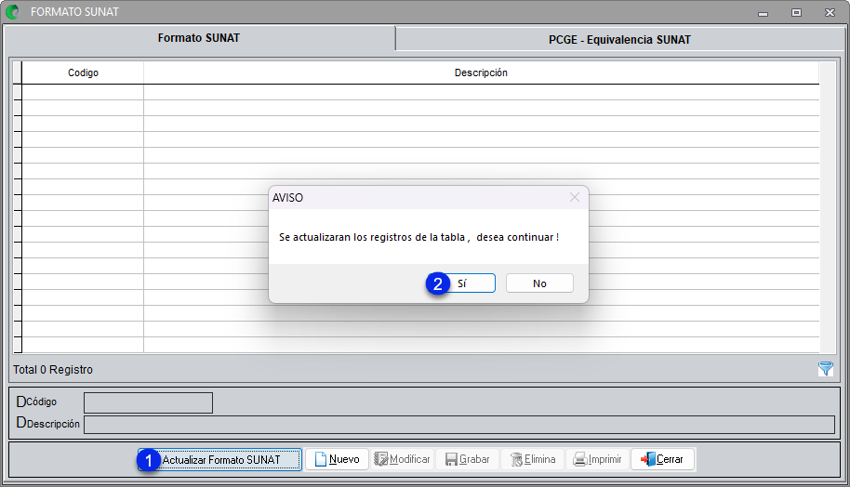Screen dimensions: 850x487
Task: Click the Cerrar button to exit
Action: tap(662, 459)
